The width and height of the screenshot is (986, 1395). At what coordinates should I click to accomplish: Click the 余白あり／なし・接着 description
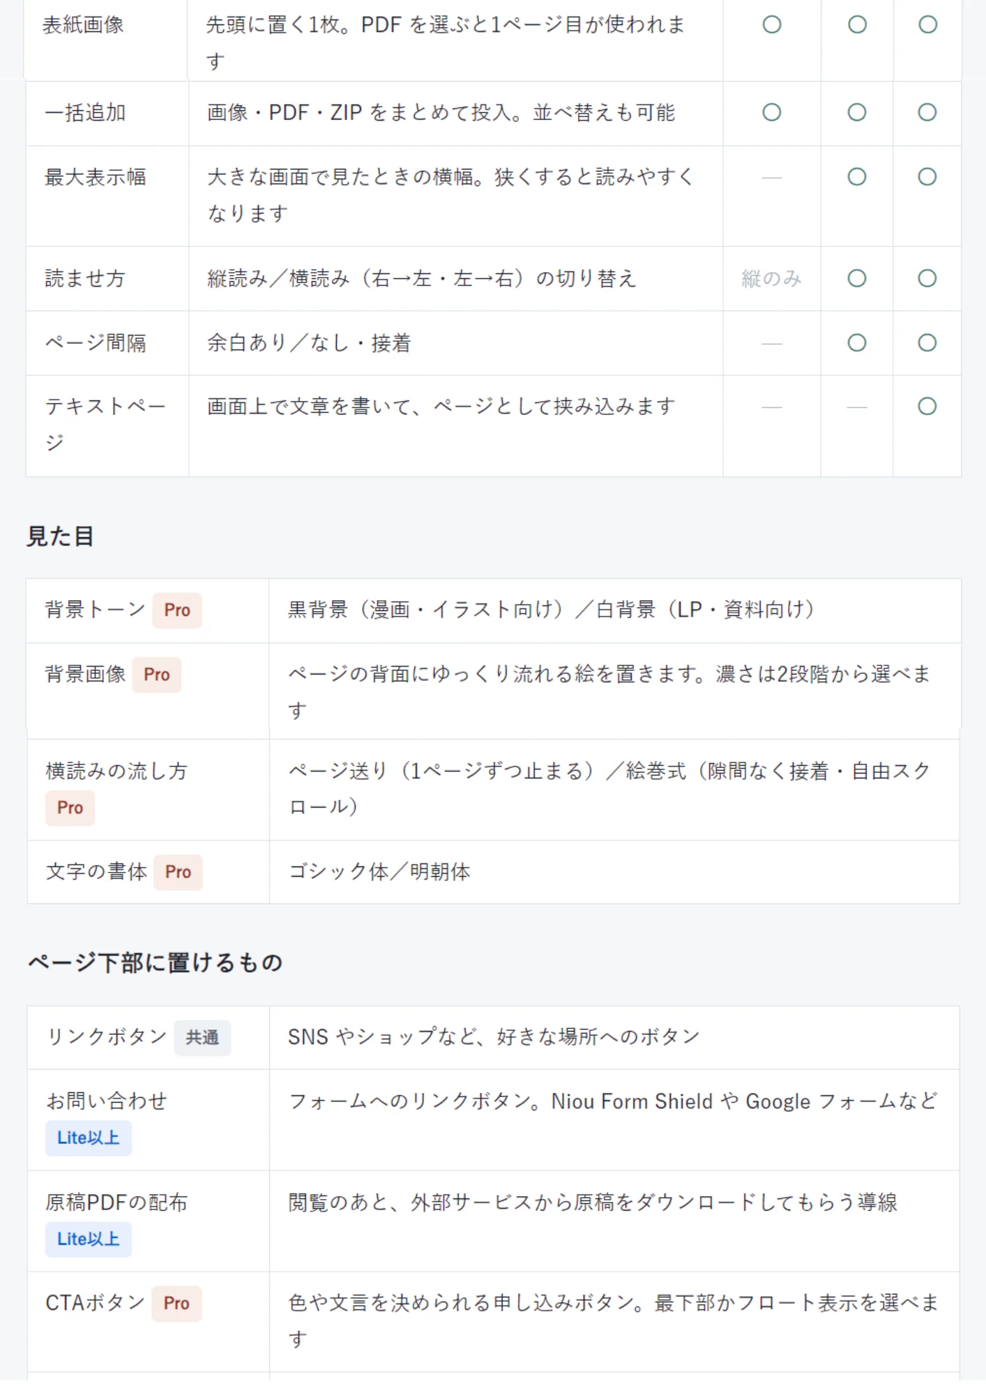click(x=309, y=343)
